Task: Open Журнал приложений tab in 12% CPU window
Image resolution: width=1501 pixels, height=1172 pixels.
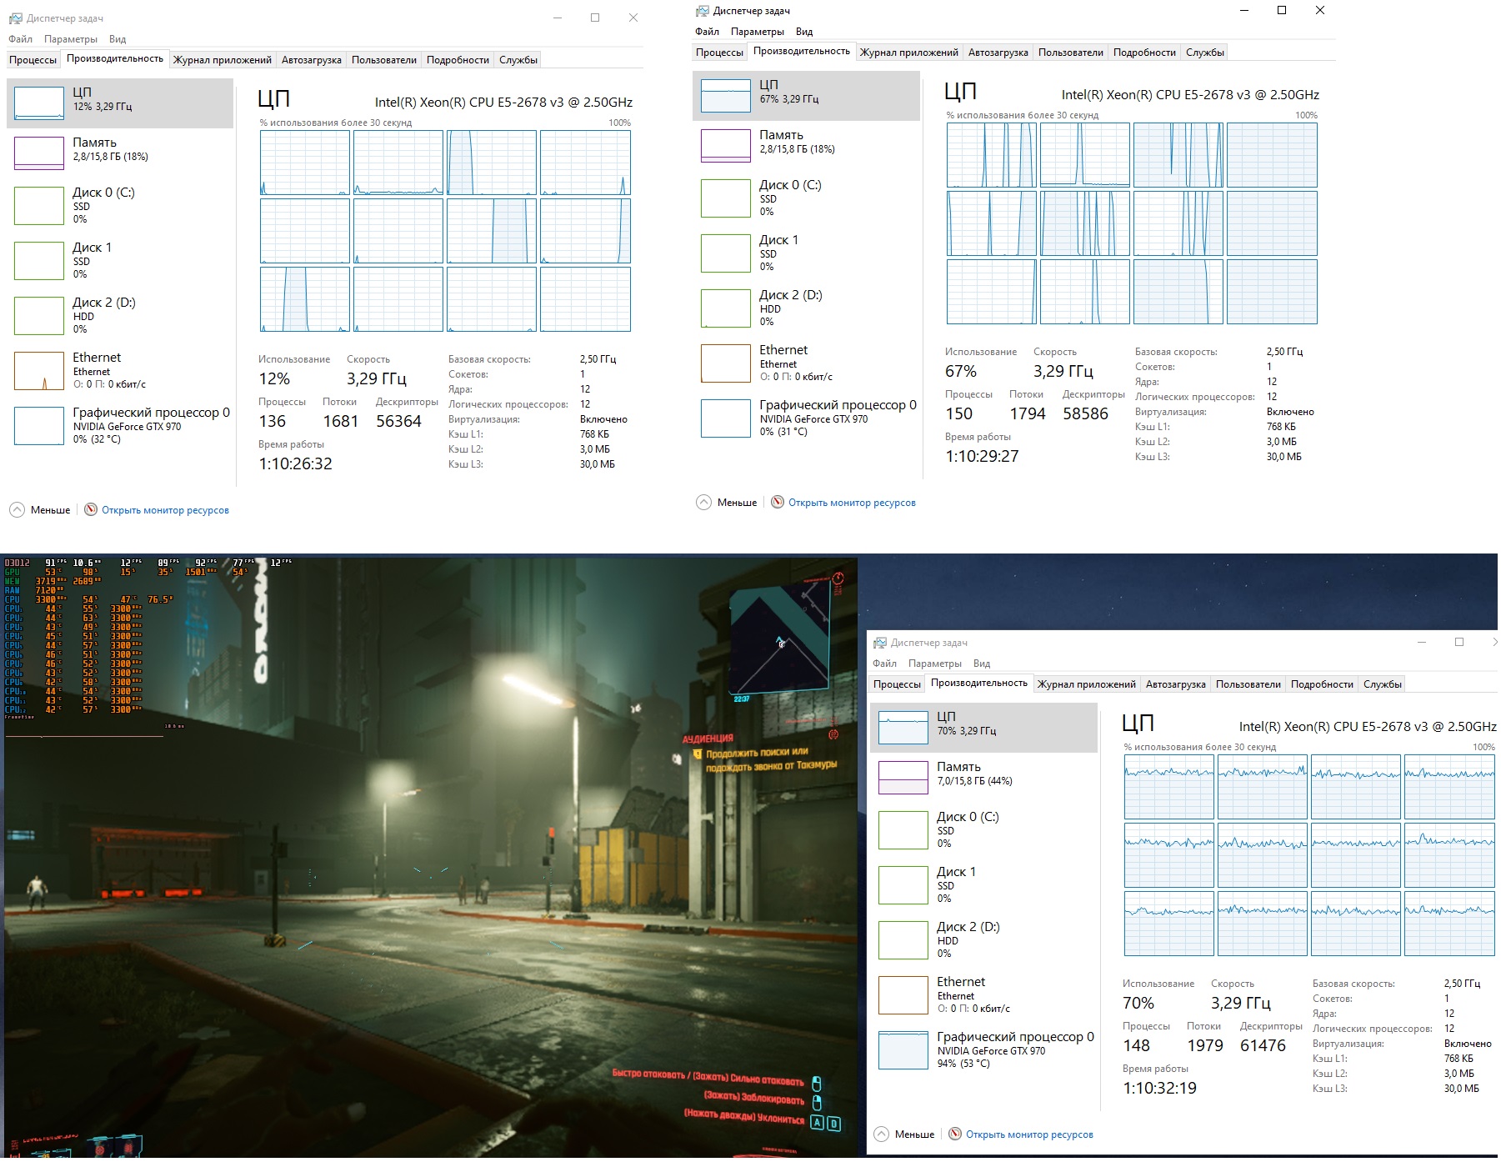Action: pyautogui.click(x=223, y=60)
